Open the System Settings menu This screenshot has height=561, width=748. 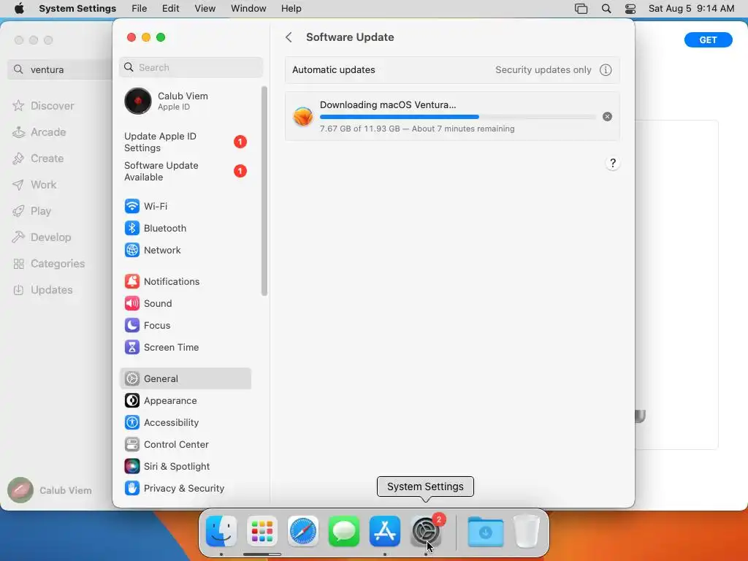pyautogui.click(x=77, y=9)
